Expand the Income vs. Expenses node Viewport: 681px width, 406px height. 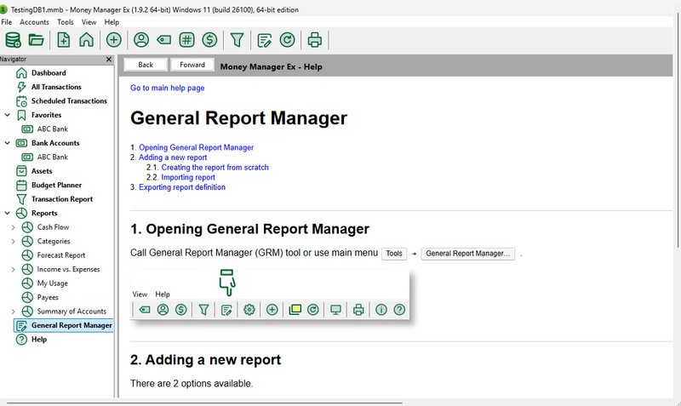coord(13,269)
